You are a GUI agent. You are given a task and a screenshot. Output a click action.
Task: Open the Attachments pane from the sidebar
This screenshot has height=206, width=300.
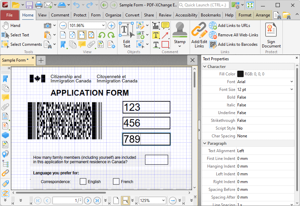pos(5,107)
